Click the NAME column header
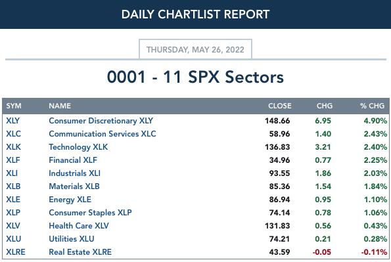Screen dimensions: 391x262 60,106
